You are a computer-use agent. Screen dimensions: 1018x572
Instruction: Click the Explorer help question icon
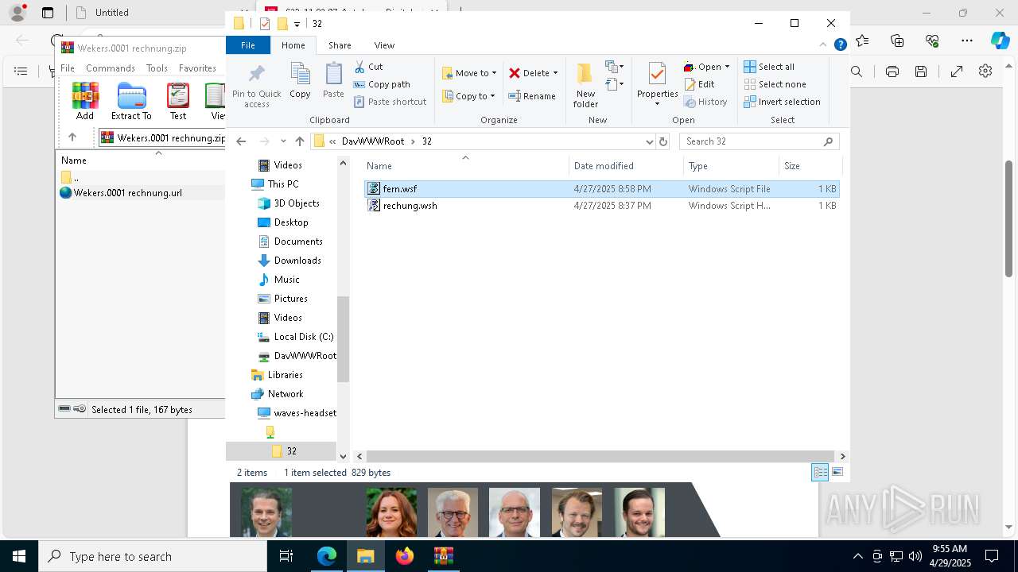click(x=840, y=45)
